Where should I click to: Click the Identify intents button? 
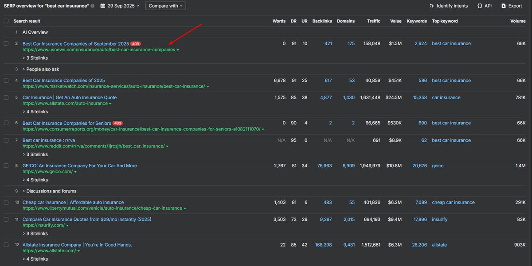449,6
